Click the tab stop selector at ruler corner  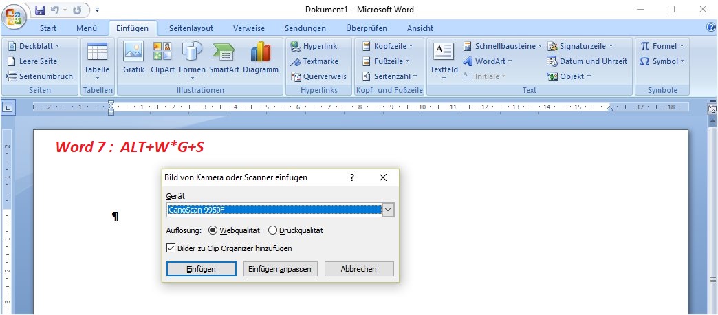coord(8,108)
